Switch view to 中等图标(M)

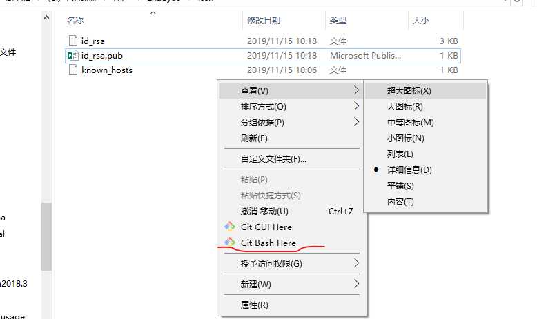(x=425, y=122)
